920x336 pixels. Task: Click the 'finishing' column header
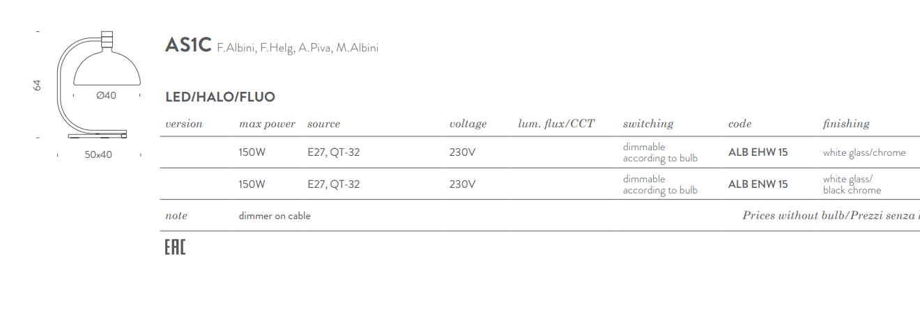[x=846, y=124]
